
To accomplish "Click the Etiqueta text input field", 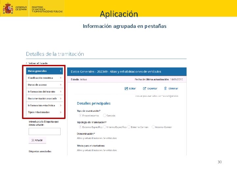I will (44, 131).
